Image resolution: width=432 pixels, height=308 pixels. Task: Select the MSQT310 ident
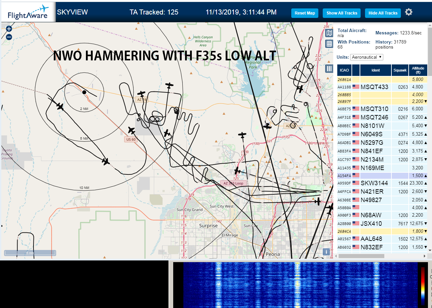tap(374, 109)
